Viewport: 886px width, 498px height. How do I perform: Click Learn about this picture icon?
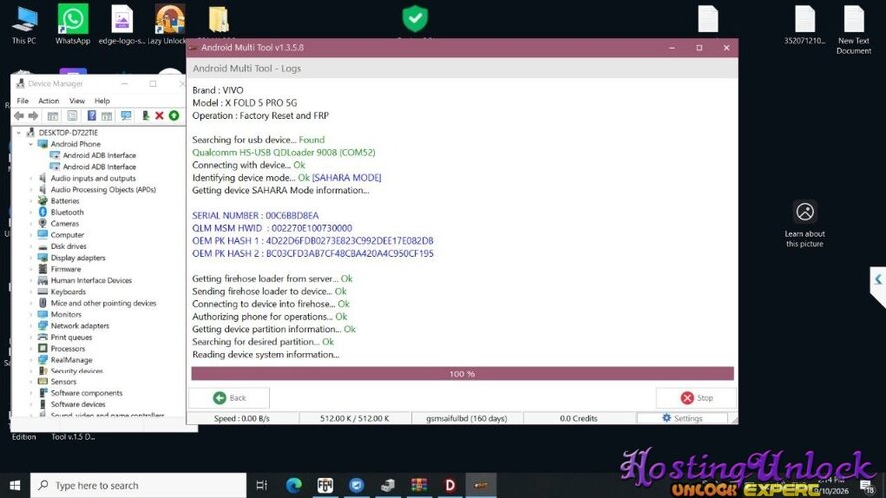tap(804, 212)
